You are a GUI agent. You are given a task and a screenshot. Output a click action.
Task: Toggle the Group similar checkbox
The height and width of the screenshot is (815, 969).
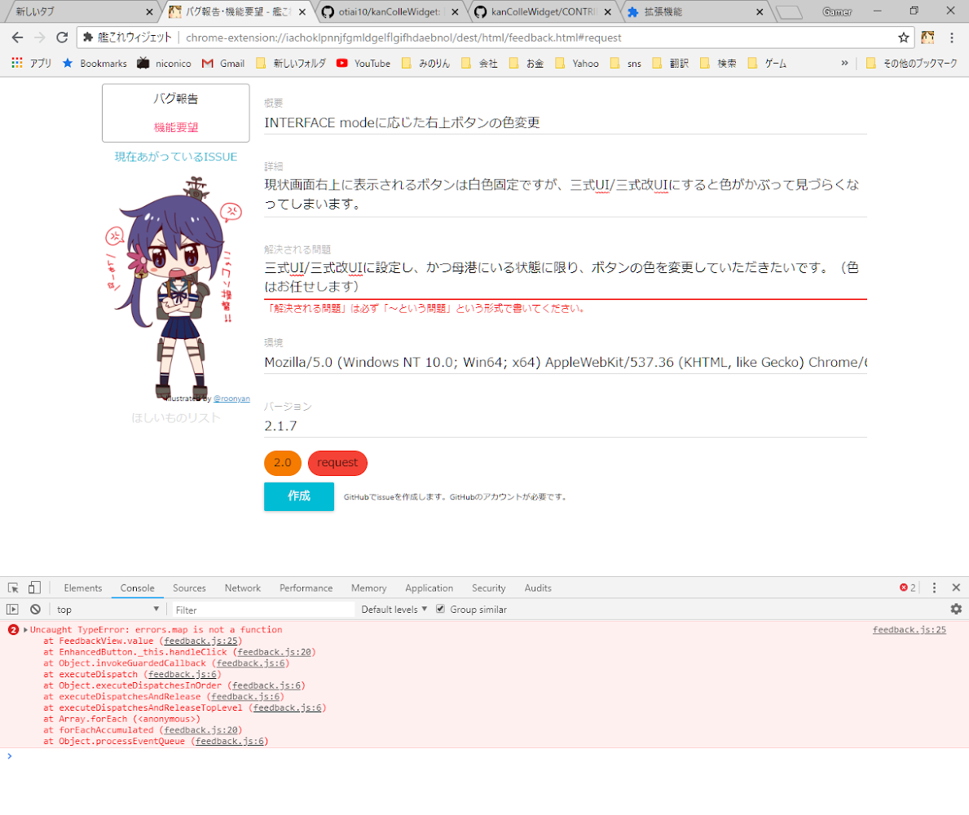440,609
